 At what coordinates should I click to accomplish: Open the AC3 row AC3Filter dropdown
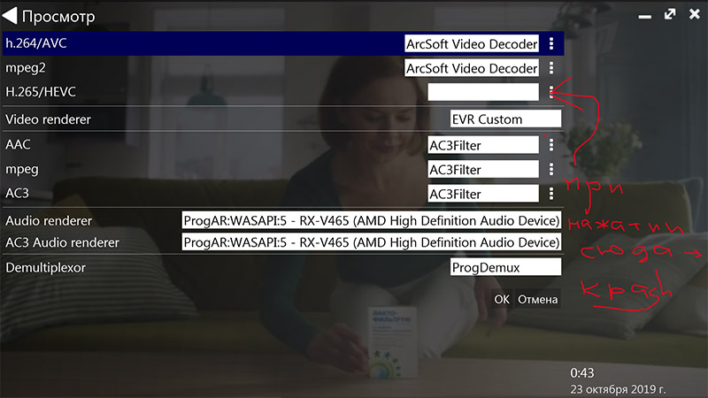tap(482, 193)
